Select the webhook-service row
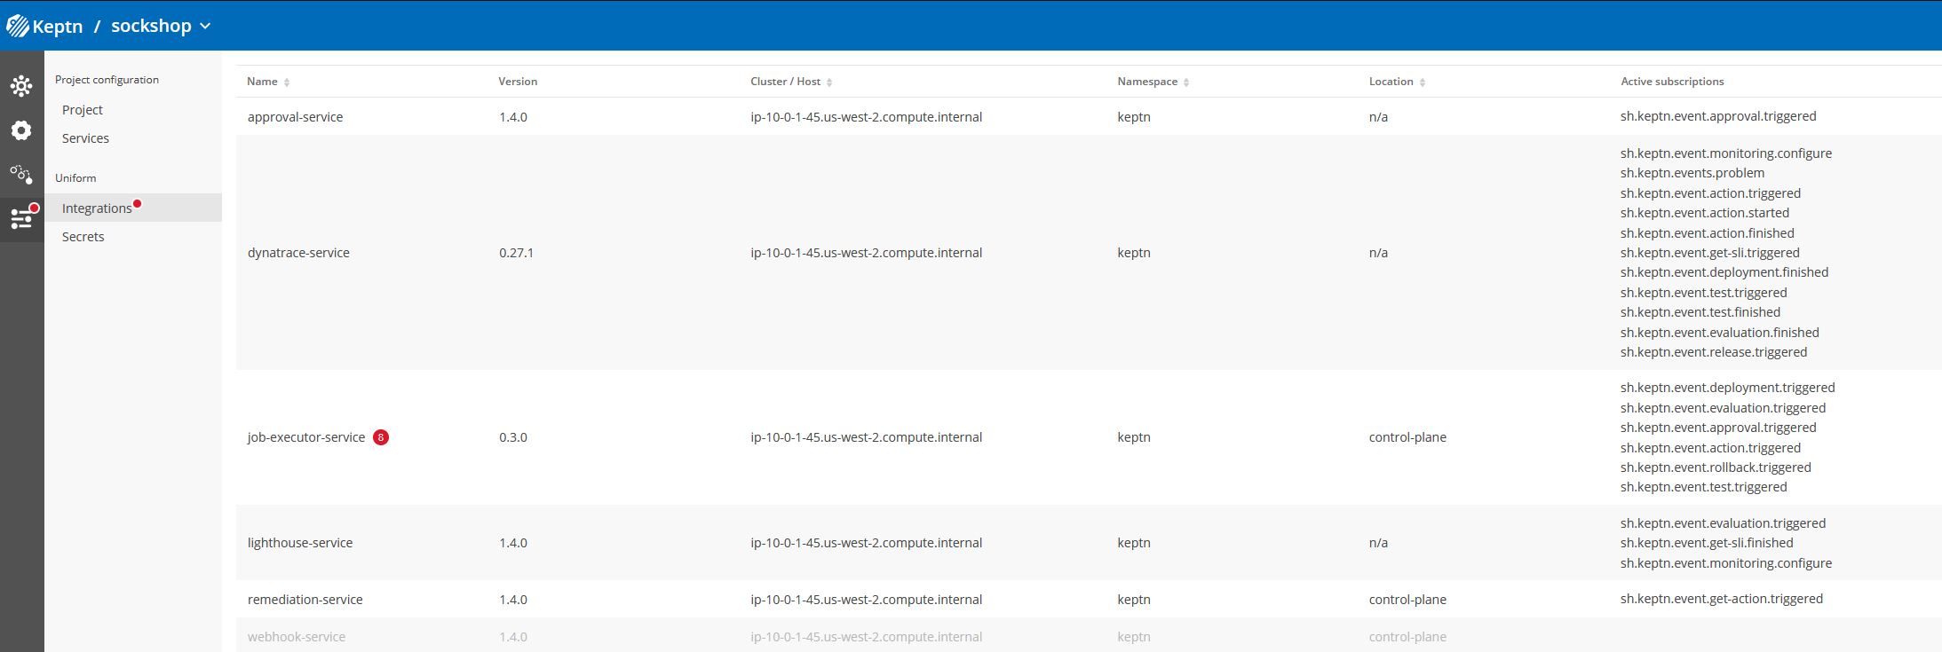Image resolution: width=1942 pixels, height=652 pixels. tap(297, 637)
